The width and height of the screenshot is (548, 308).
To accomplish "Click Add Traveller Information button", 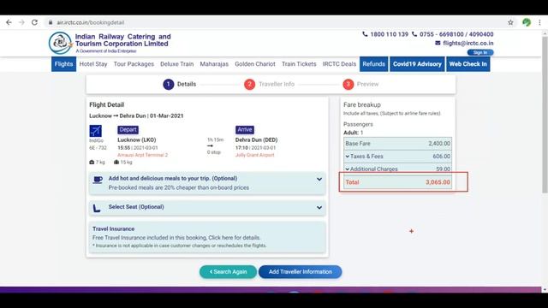I will point(301,272).
